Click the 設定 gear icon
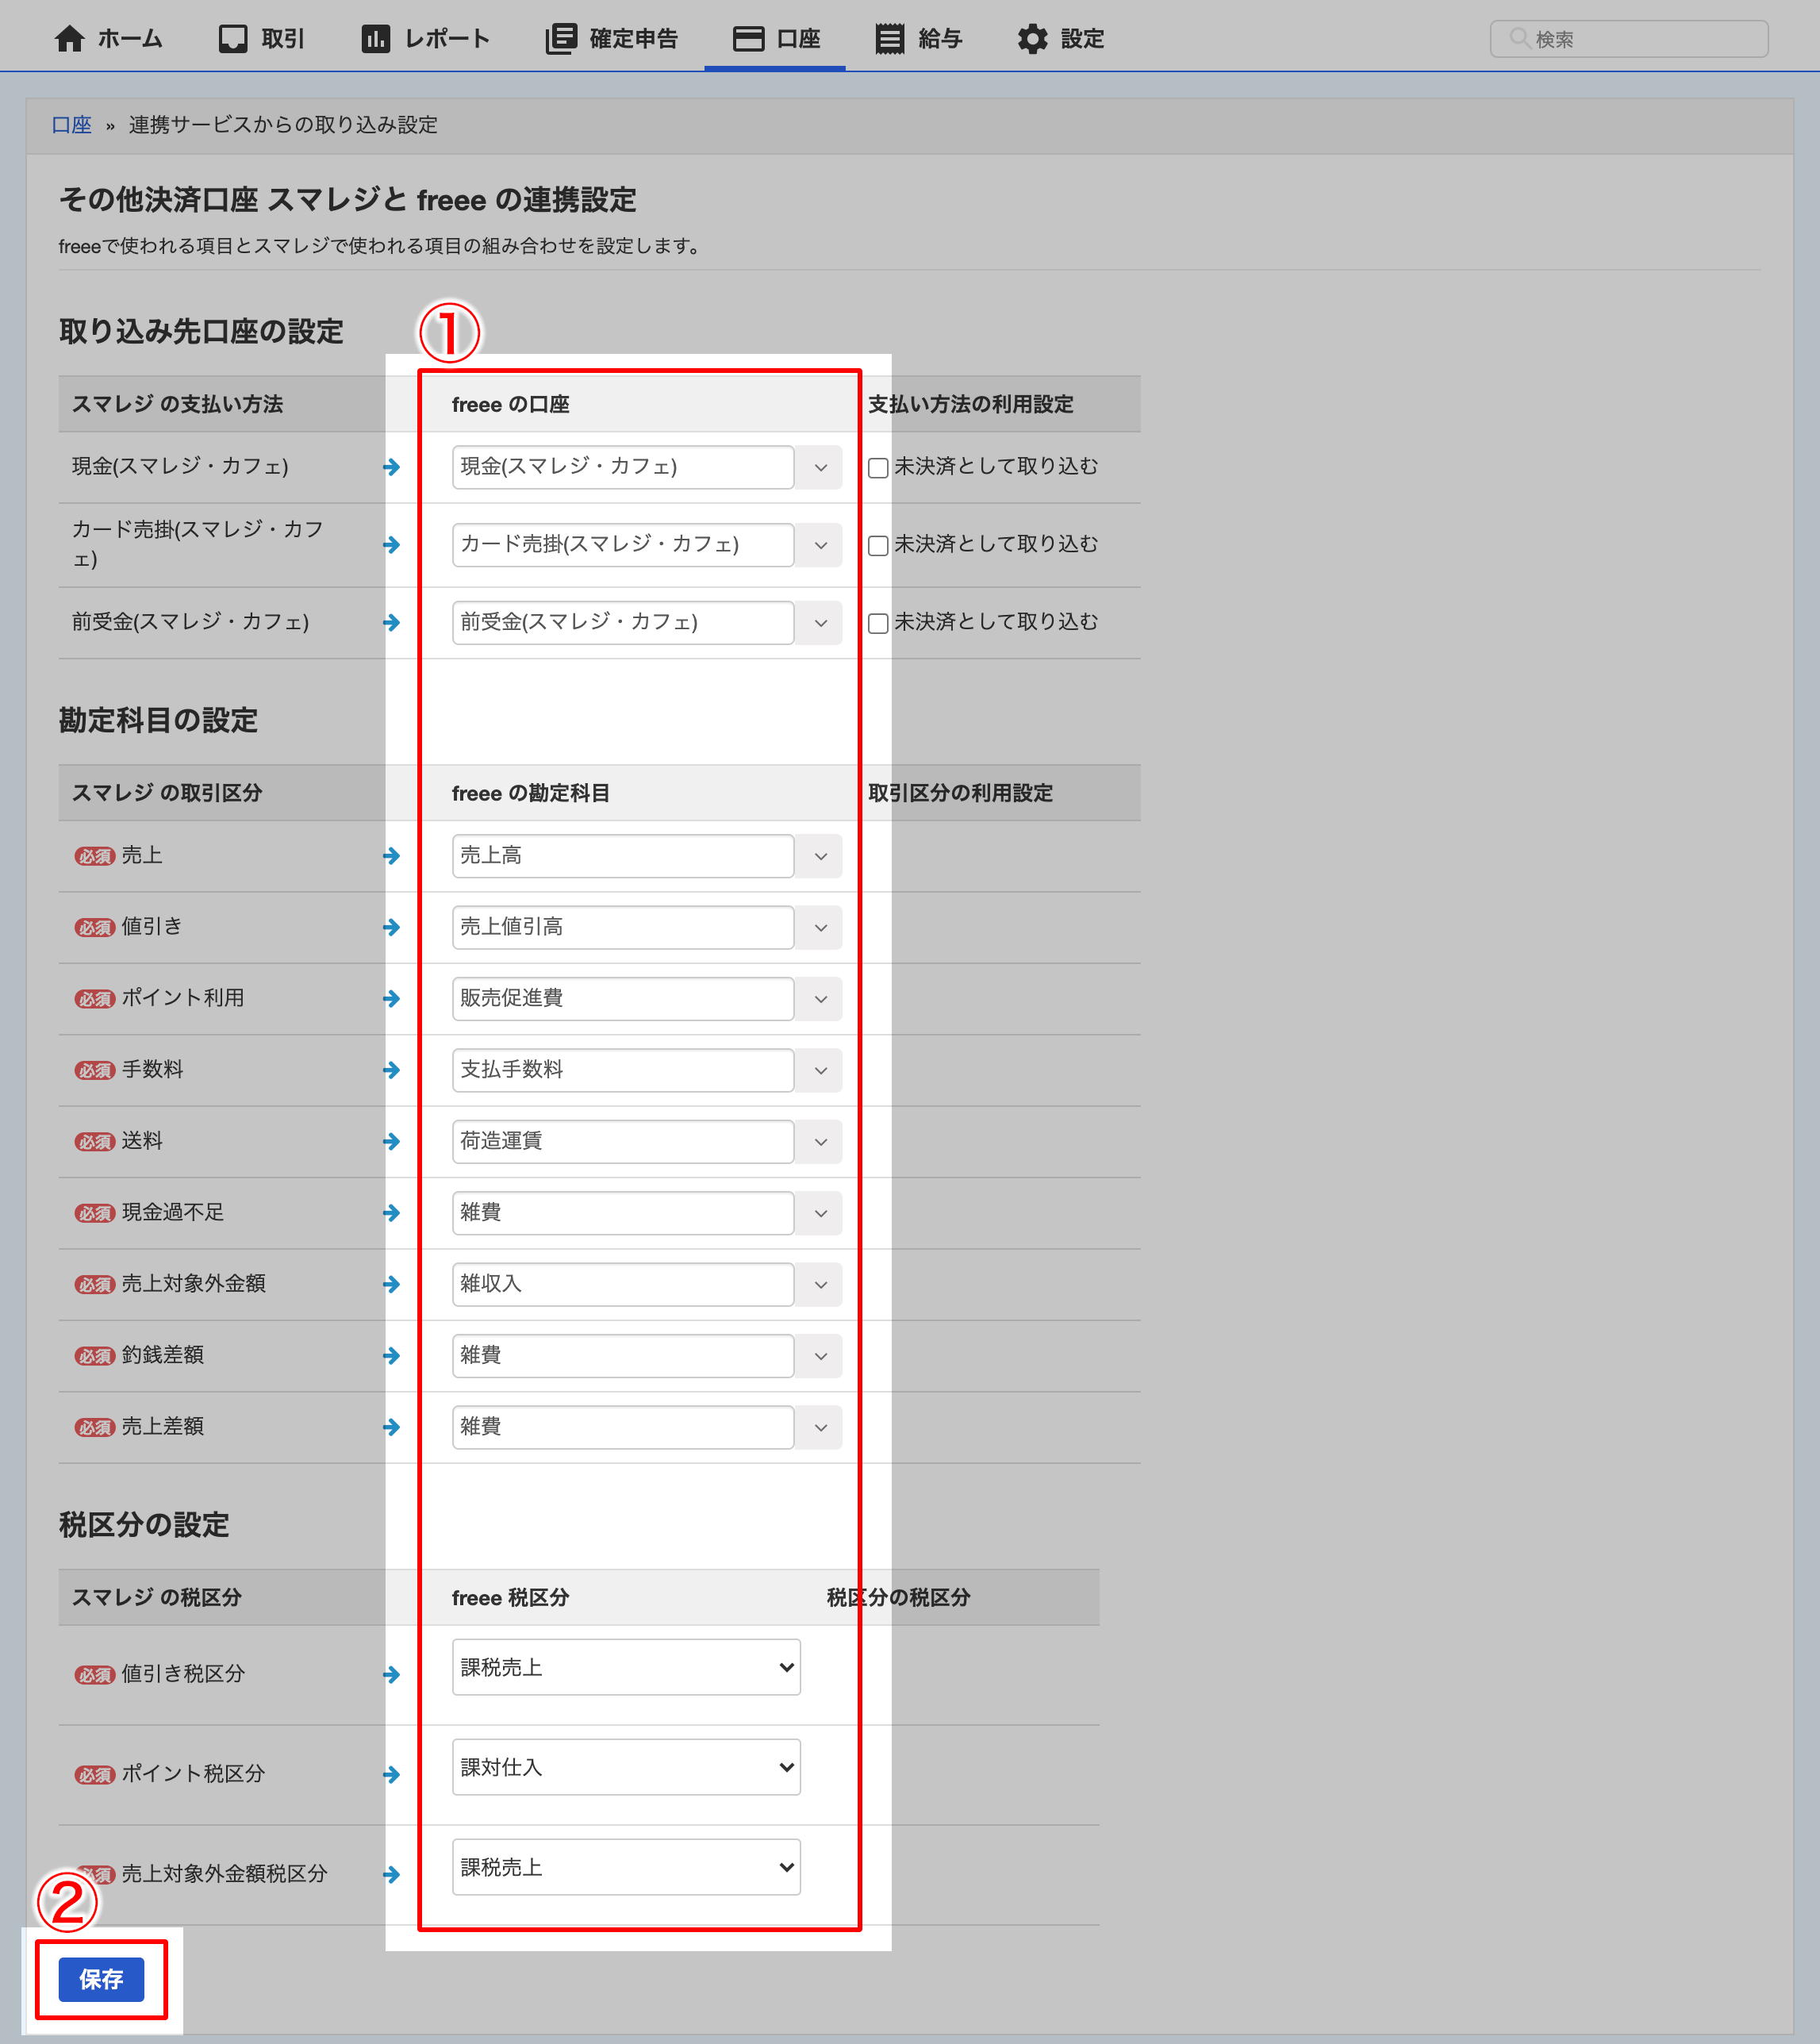 [1032, 39]
